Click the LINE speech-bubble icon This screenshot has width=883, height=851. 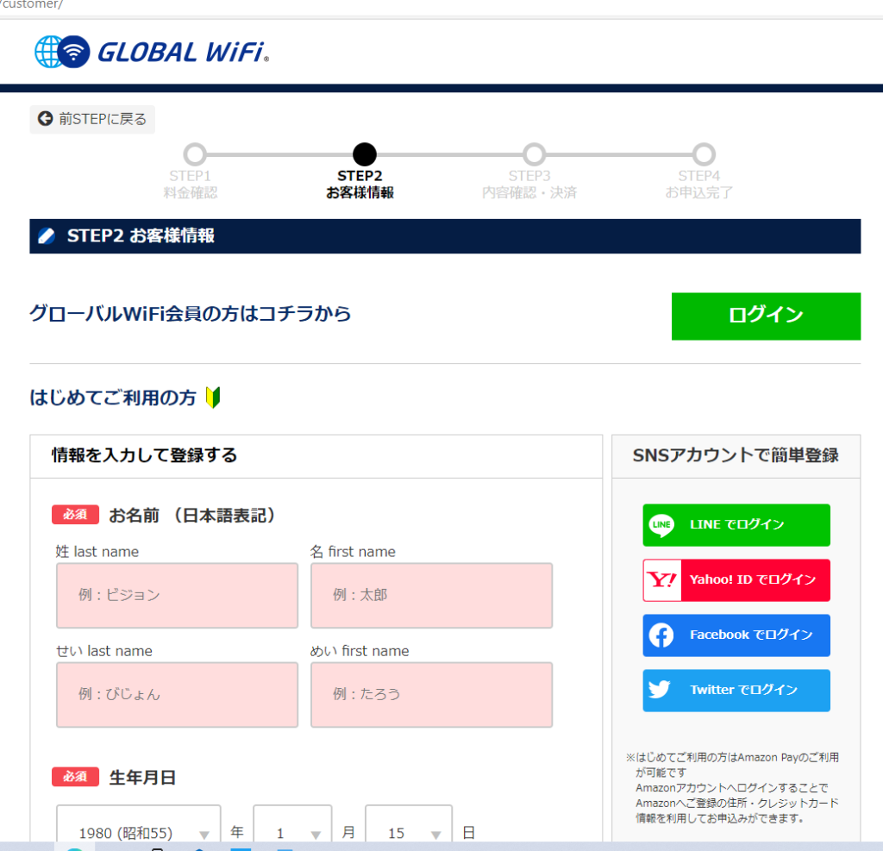661,525
